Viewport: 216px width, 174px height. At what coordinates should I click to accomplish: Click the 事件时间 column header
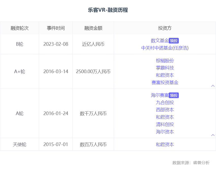pyautogui.click(x=56, y=28)
